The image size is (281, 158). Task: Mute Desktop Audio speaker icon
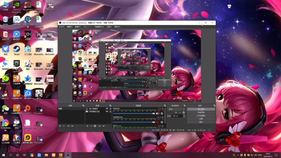pyautogui.click(x=157, y=113)
